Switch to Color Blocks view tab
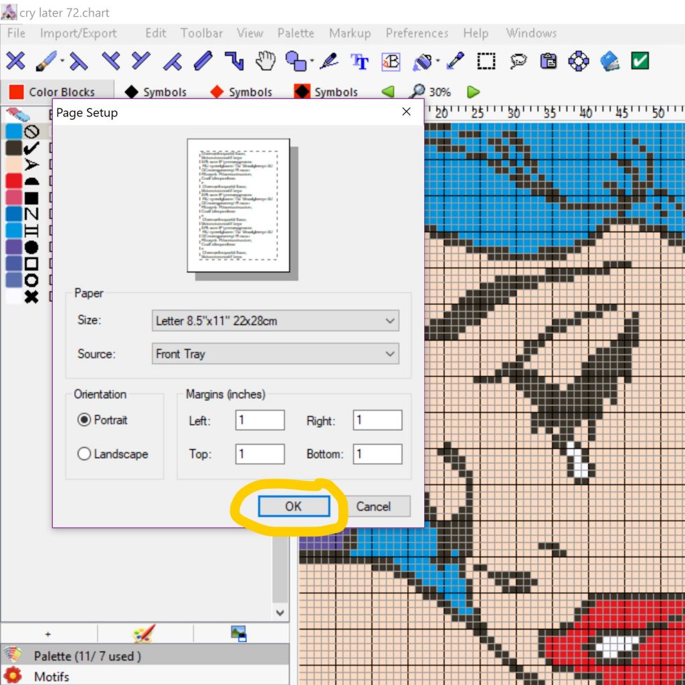Screen dimensions: 685x685 tap(58, 92)
